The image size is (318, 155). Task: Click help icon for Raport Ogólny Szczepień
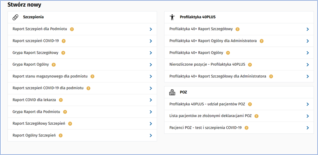[61, 135]
